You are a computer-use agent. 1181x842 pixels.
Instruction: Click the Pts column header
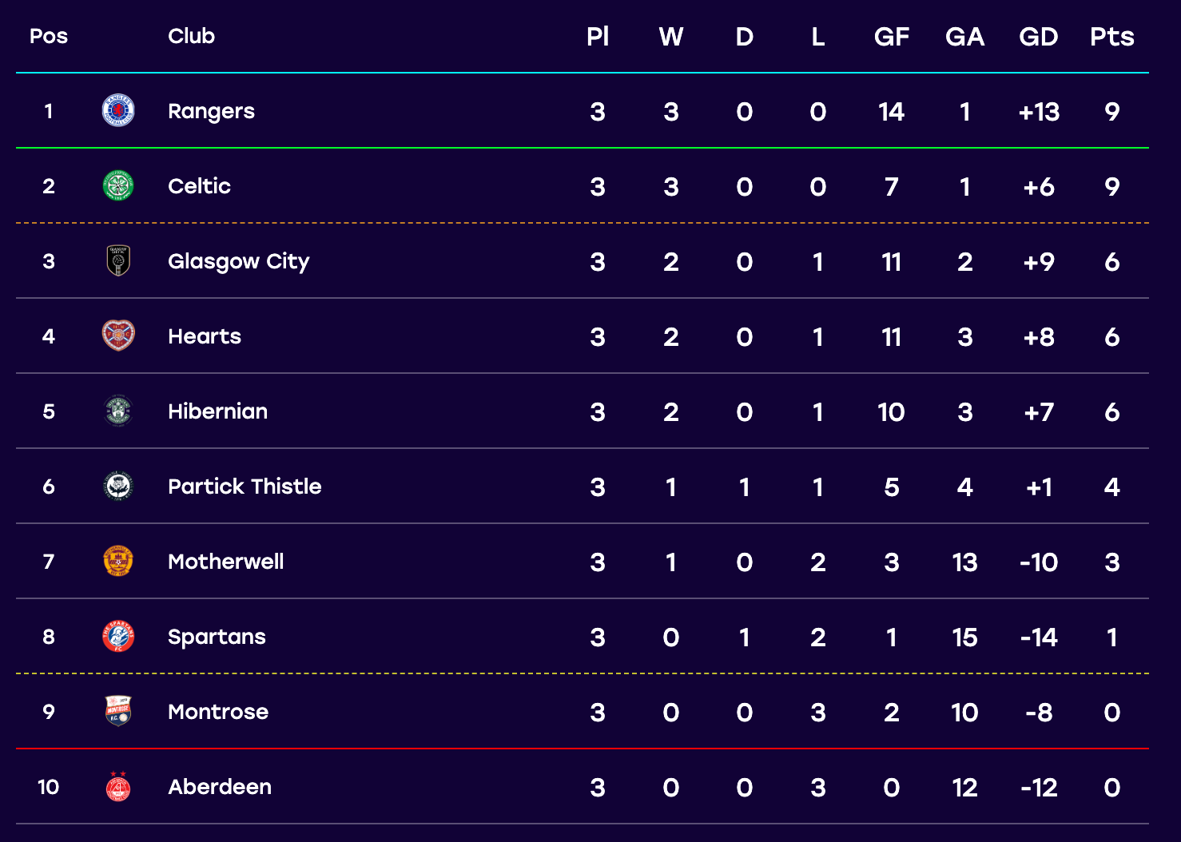1112,37
